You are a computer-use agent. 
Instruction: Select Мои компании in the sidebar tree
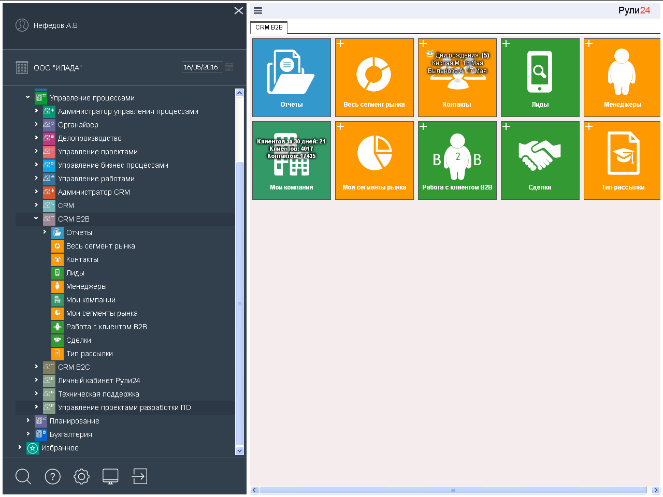coord(91,300)
